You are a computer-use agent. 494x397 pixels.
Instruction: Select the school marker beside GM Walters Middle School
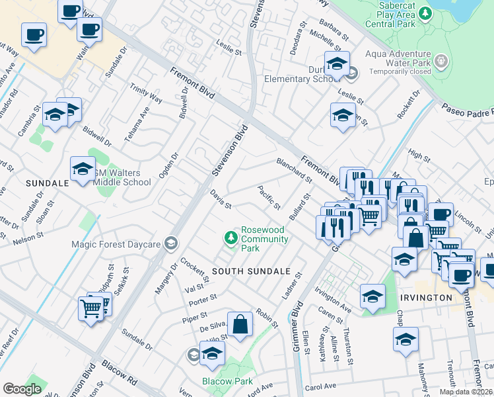pyautogui.click(x=83, y=170)
